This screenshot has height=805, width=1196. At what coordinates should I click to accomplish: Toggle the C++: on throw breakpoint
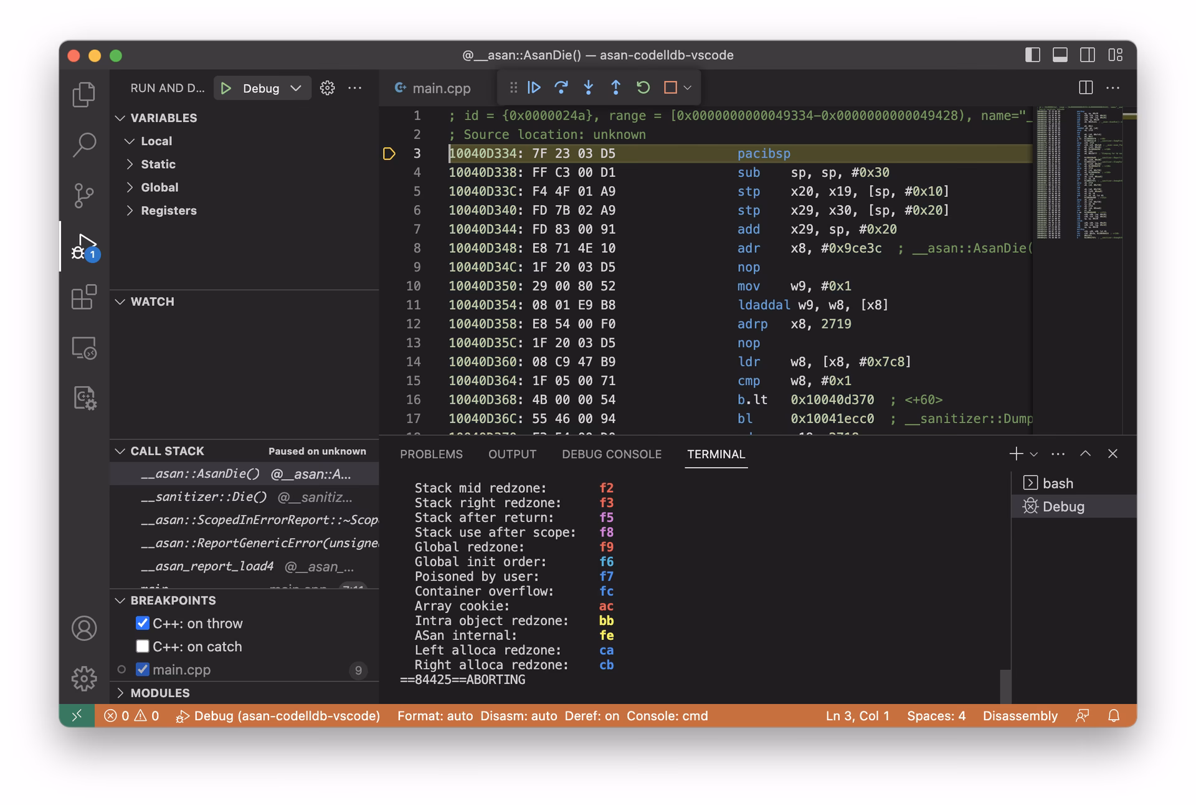[x=143, y=623]
